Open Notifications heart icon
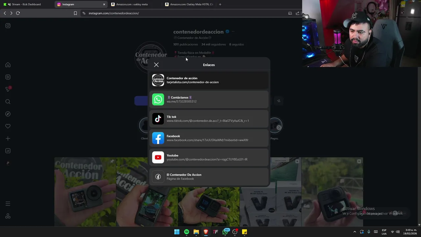Viewport: 421px width, 237px height. click(8, 126)
